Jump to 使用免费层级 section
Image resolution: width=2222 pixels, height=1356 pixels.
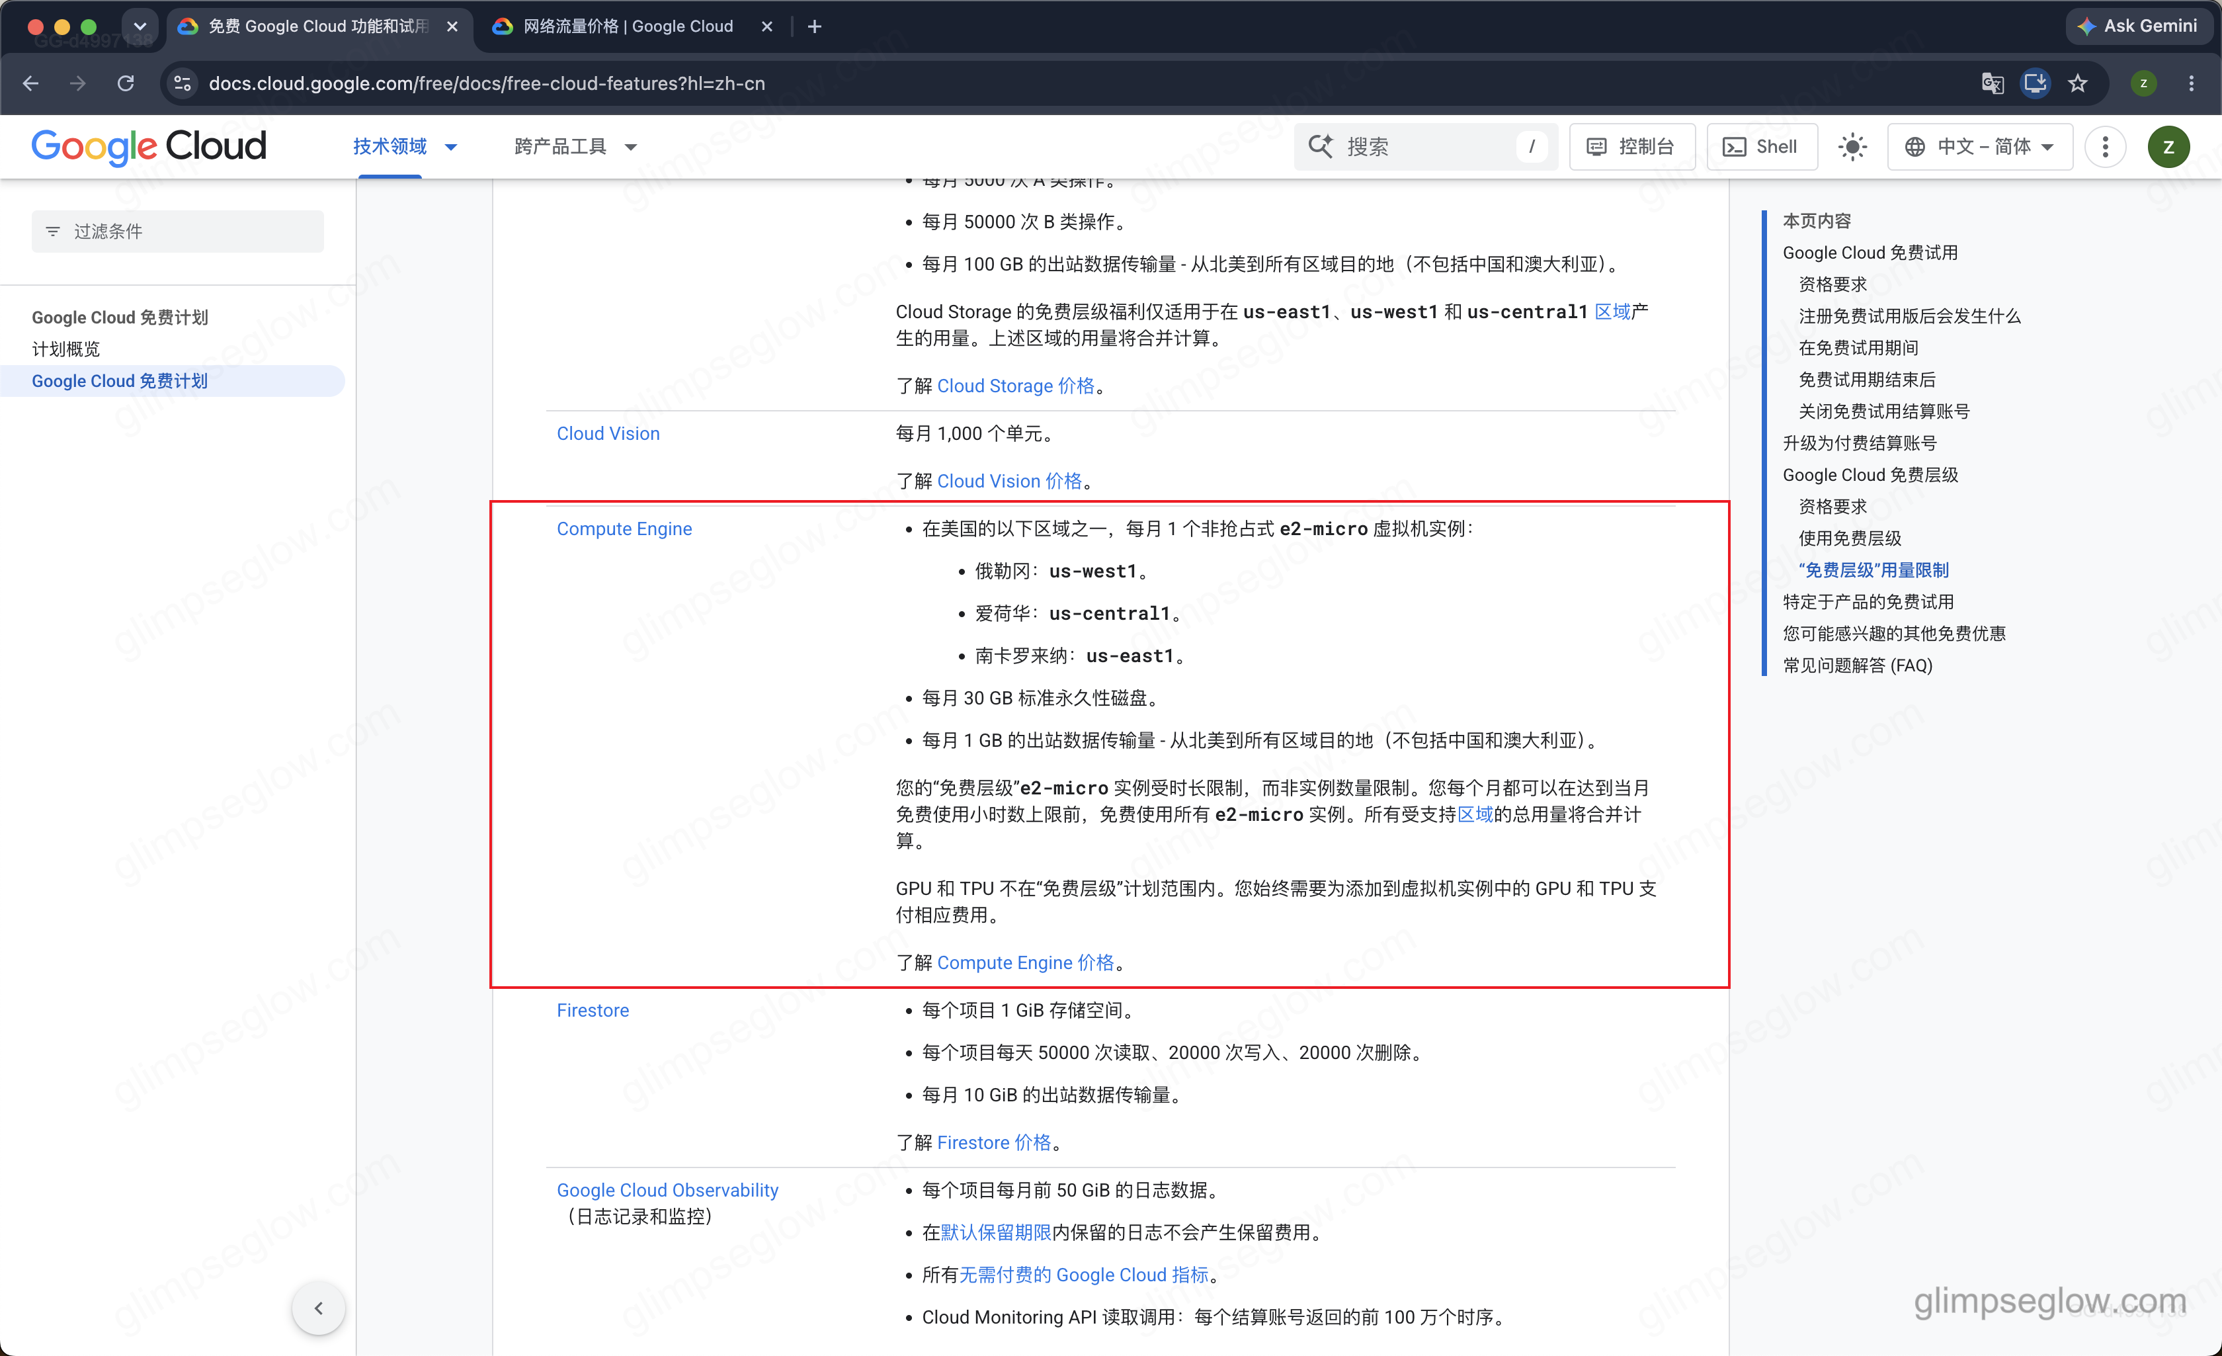tap(1850, 538)
